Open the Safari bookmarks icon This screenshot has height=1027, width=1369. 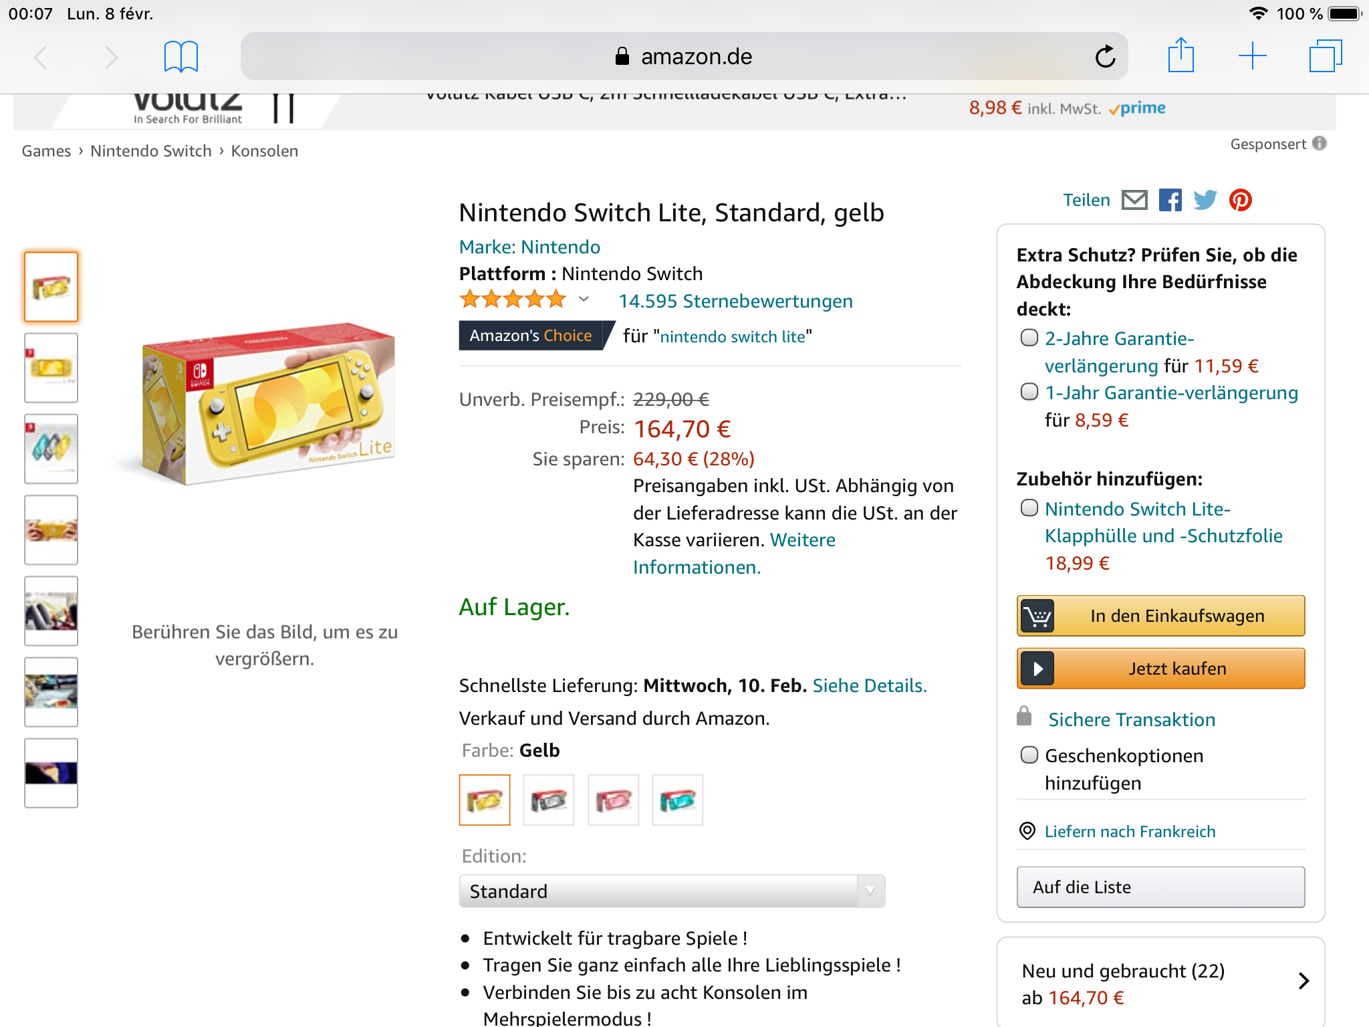coord(180,56)
